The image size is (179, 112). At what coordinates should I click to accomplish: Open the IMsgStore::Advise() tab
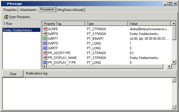[71, 10]
